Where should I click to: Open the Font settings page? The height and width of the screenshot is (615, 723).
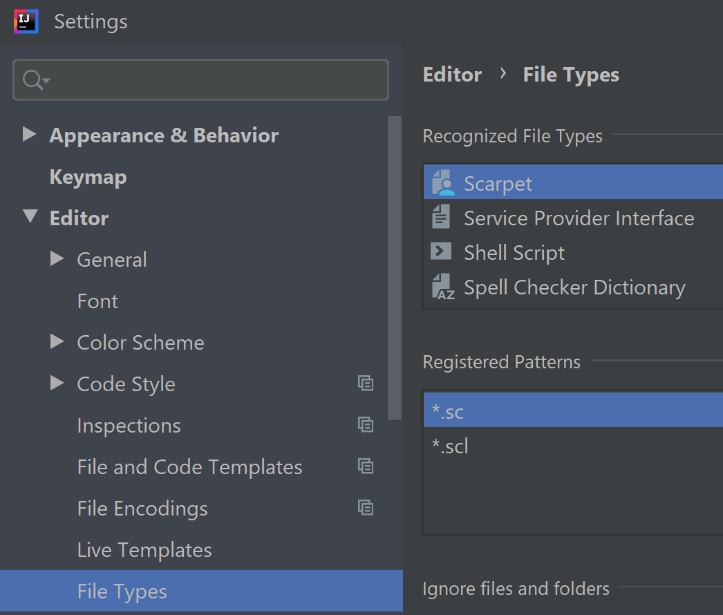(x=97, y=301)
